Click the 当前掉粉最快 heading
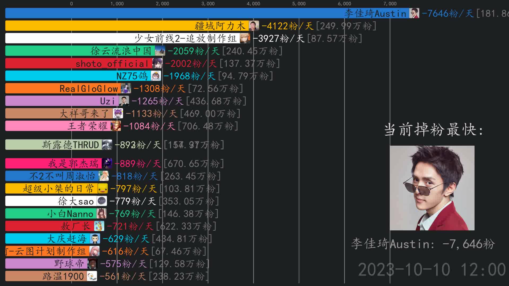The image size is (509, 286). point(434,130)
